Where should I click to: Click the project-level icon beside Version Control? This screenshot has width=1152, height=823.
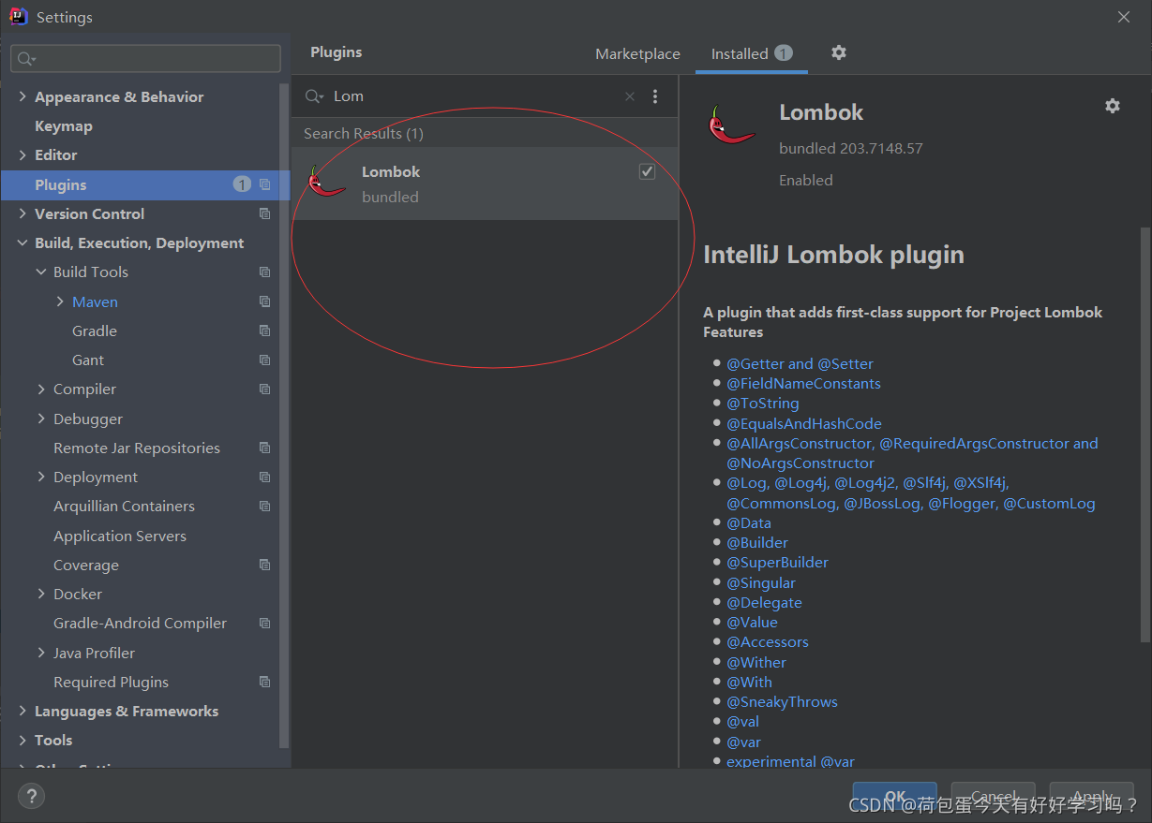[265, 213]
